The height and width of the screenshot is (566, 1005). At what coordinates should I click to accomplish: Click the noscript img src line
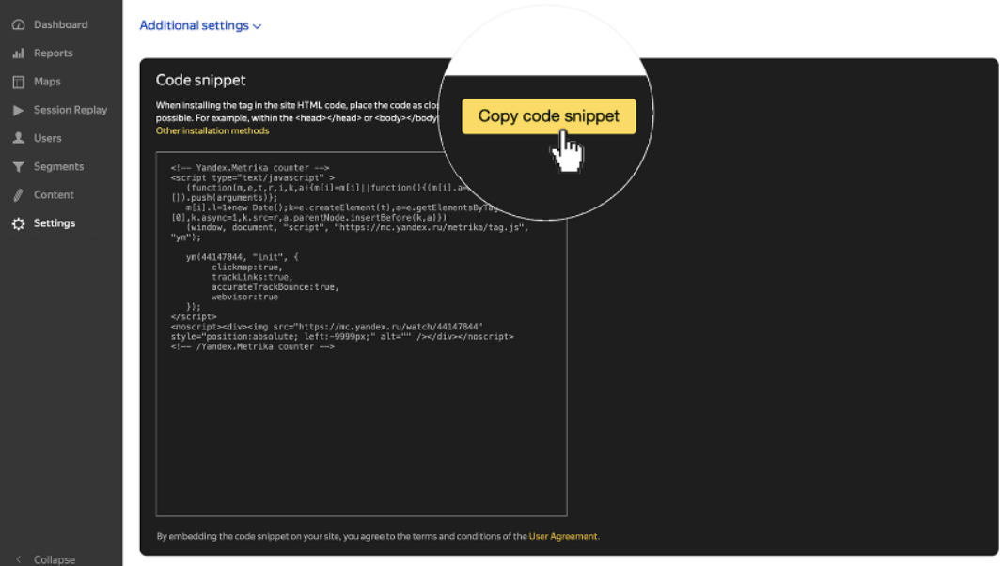327,327
